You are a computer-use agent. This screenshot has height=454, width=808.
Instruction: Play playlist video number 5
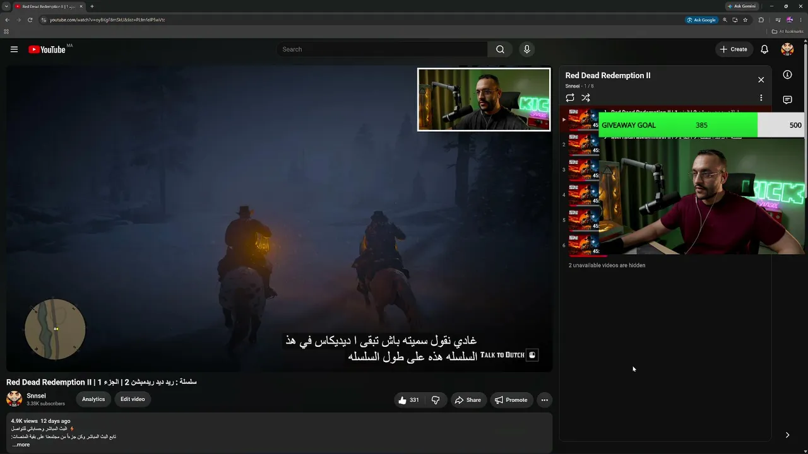point(583,220)
